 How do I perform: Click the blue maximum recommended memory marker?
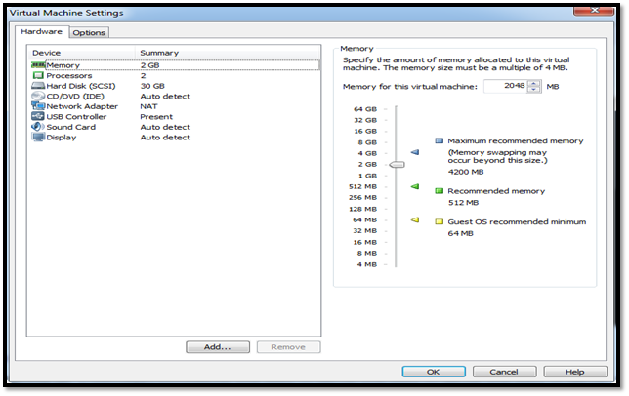414,152
